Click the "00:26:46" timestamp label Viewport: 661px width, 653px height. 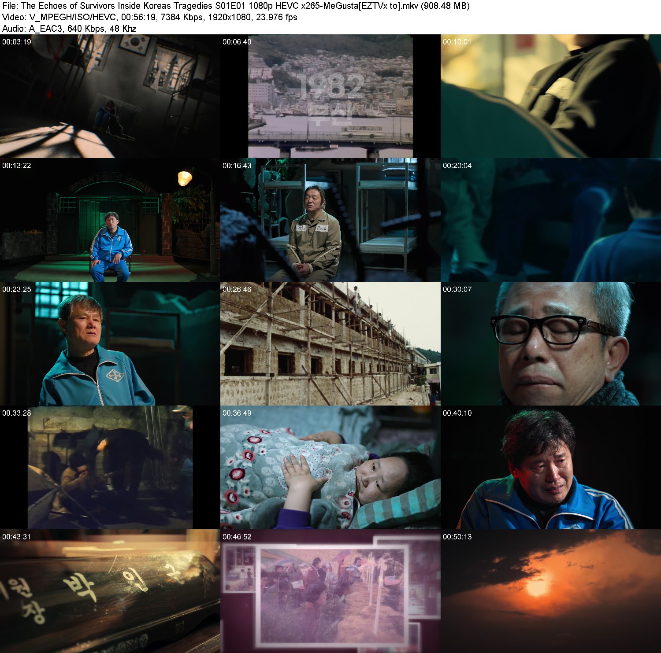[237, 289]
